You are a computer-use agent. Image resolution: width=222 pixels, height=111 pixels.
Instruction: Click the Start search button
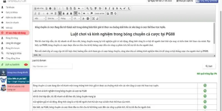click(209, 66)
